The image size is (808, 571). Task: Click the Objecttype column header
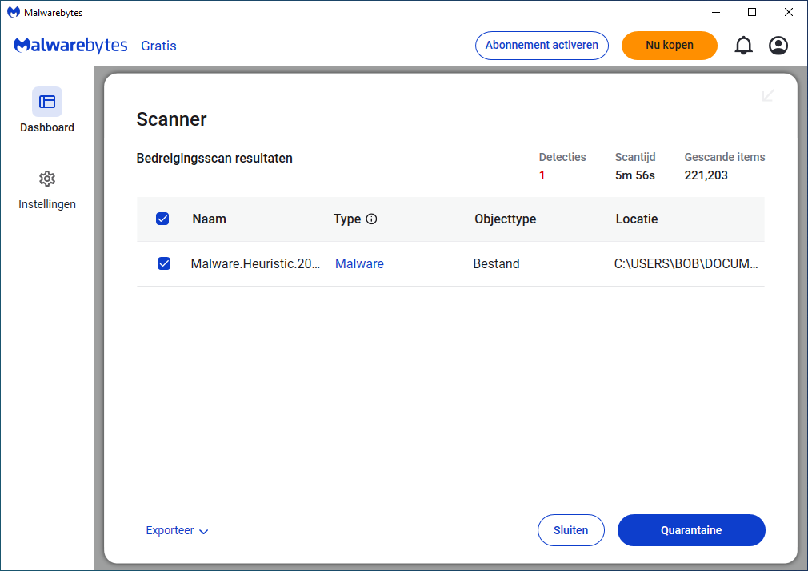pyautogui.click(x=505, y=219)
